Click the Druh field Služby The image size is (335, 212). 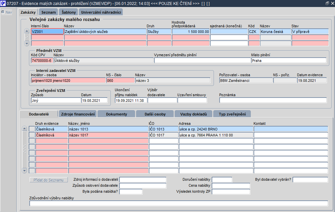coord(159,31)
